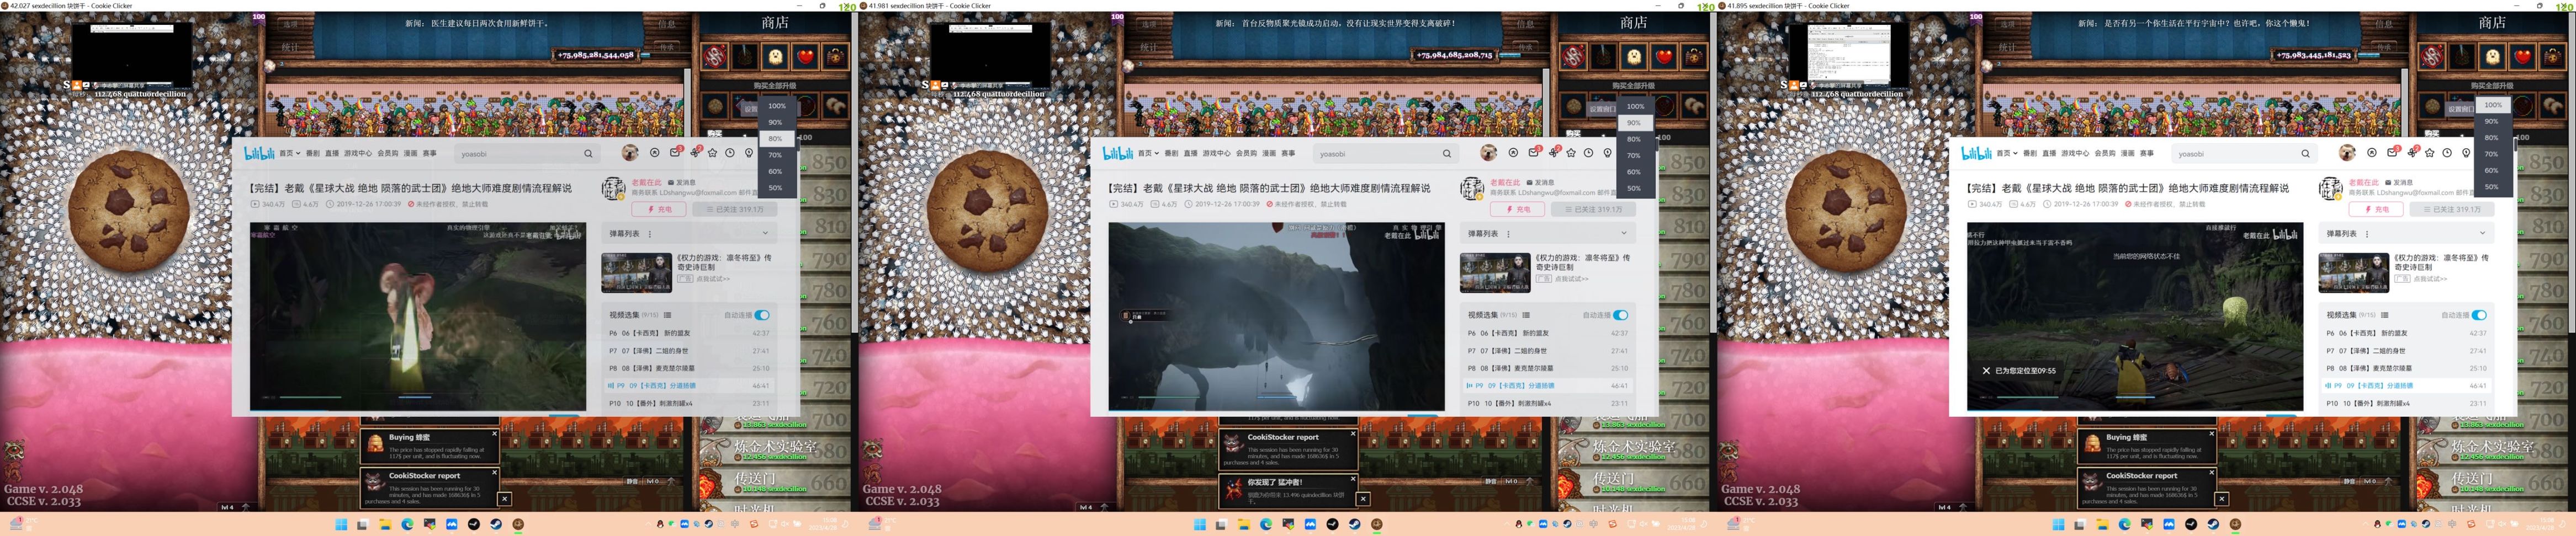The height and width of the screenshot is (536, 2576).
Task: Open user avatar in 41.895 sexdecillion window header
Action: pyautogui.click(x=2347, y=153)
